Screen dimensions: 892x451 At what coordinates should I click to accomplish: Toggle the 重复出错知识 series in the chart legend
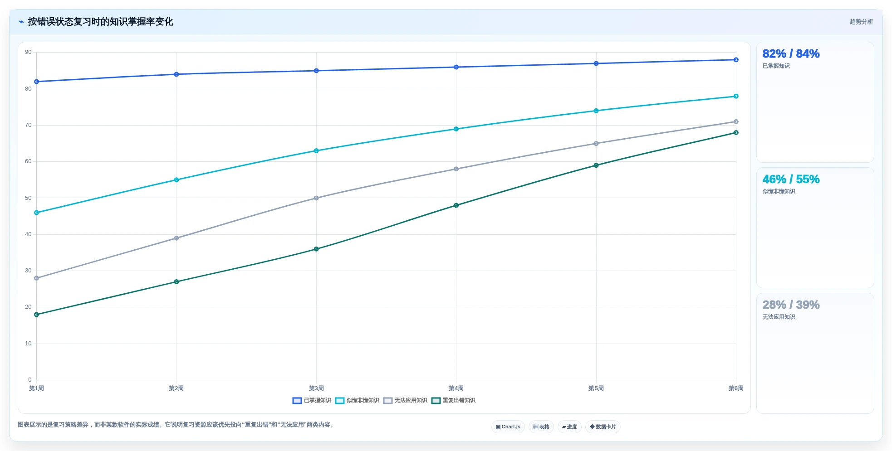pyautogui.click(x=454, y=401)
